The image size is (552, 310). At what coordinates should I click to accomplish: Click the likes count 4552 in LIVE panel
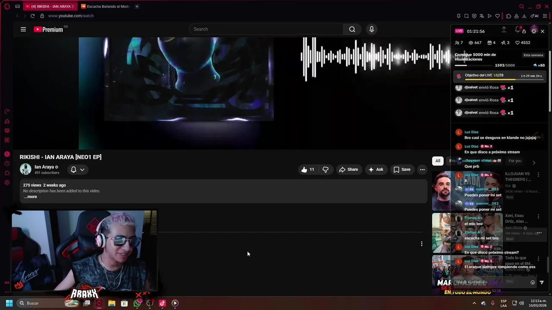(x=523, y=43)
